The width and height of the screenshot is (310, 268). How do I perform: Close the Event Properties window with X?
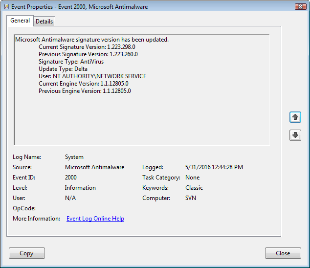point(301,6)
